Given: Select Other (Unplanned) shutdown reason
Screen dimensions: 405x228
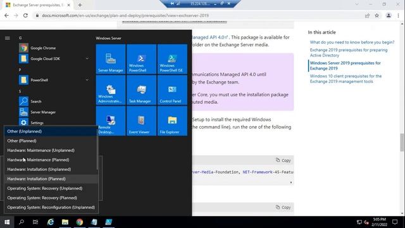Looking at the screenshot, I should (51, 131).
